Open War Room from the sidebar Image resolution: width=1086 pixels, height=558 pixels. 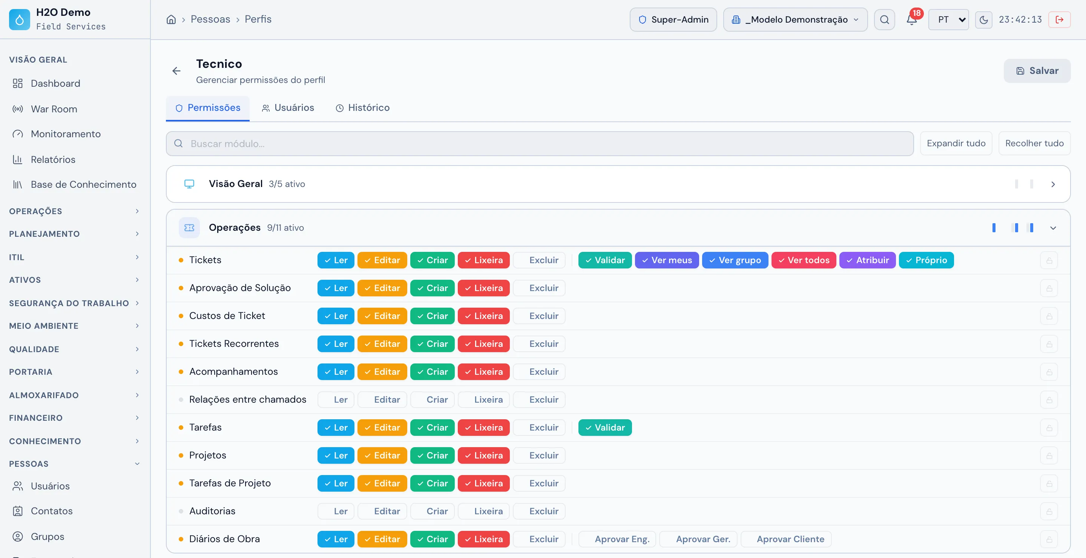(x=75, y=109)
